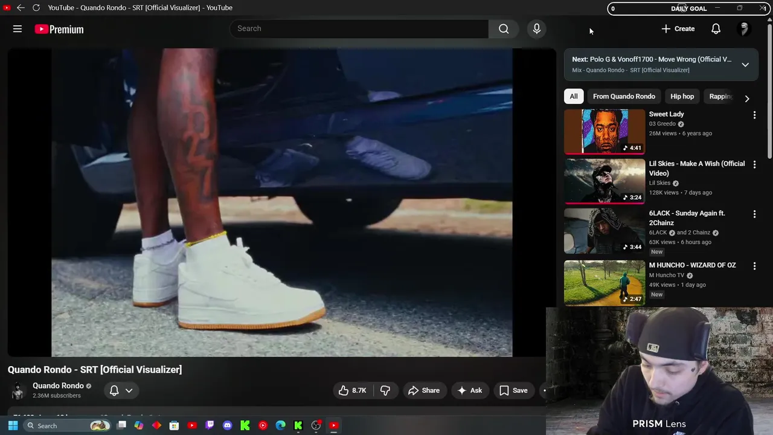Open 6LACK Sunday Again thumbnail
Image resolution: width=773 pixels, height=435 pixels.
[605, 231]
